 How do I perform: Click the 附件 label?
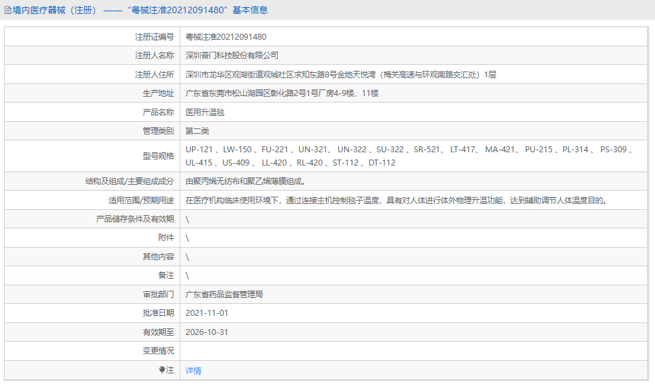pyautogui.click(x=166, y=237)
